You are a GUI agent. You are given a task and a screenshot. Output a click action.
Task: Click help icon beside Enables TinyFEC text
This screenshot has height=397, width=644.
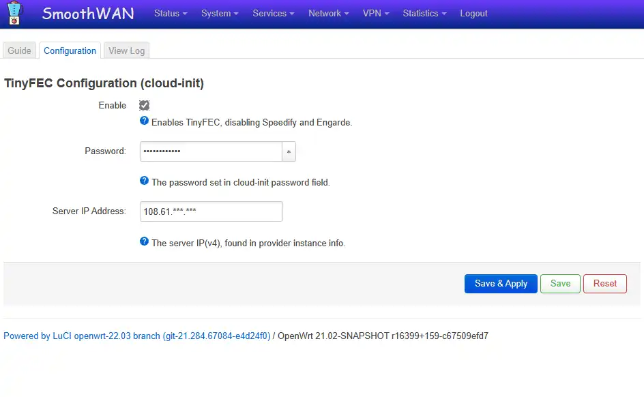pyautogui.click(x=144, y=121)
